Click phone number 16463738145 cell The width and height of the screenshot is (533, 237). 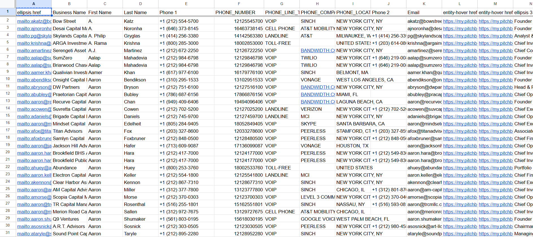coord(239,28)
